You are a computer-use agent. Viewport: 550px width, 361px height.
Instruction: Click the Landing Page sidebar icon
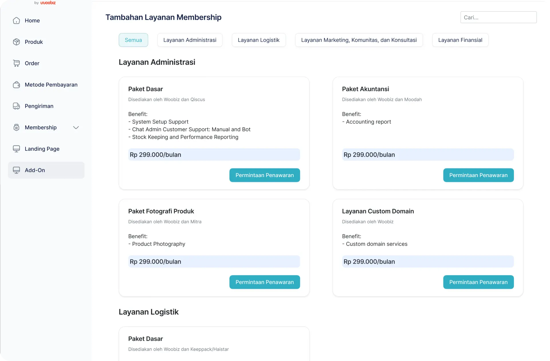click(x=16, y=149)
